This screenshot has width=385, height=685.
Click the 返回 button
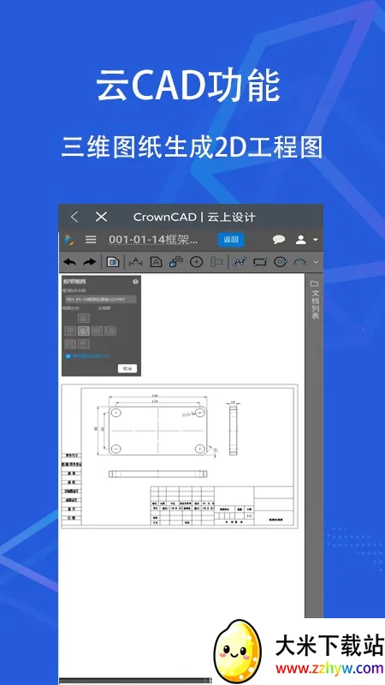231,240
